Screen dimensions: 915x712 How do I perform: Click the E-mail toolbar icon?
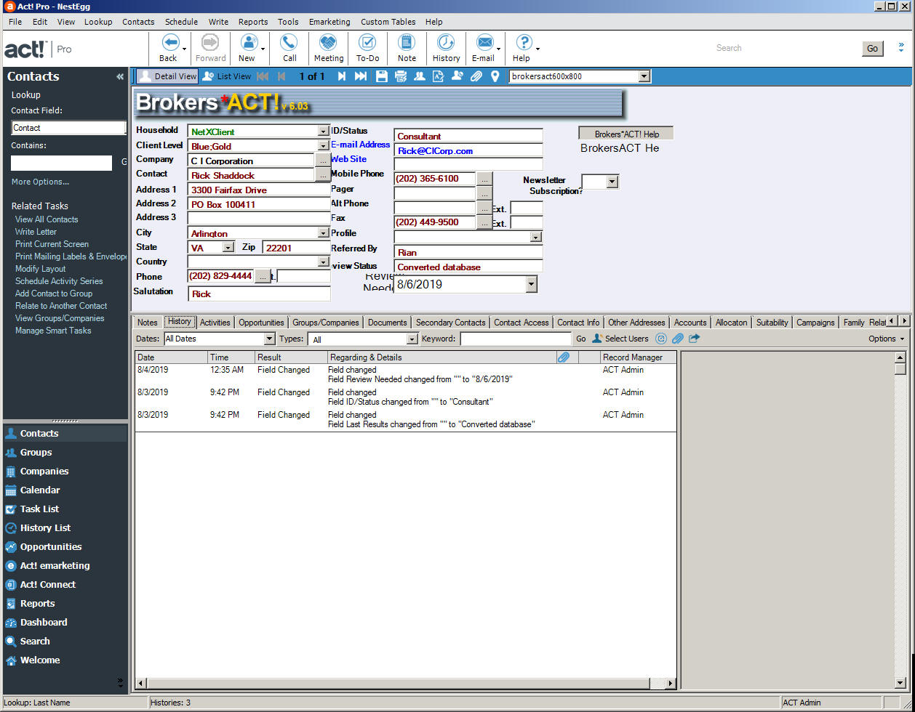[484, 43]
